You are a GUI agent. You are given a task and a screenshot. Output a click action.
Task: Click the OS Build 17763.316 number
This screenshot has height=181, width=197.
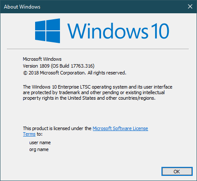click(72, 66)
